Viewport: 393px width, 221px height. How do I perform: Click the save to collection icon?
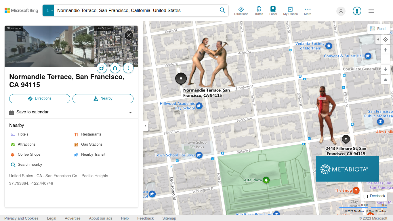(102, 68)
